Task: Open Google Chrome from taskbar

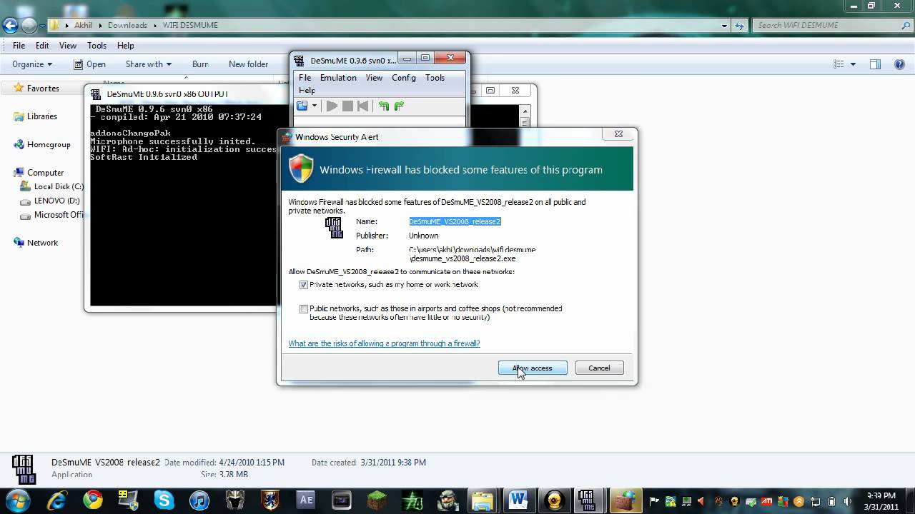Action: (x=92, y=500)
